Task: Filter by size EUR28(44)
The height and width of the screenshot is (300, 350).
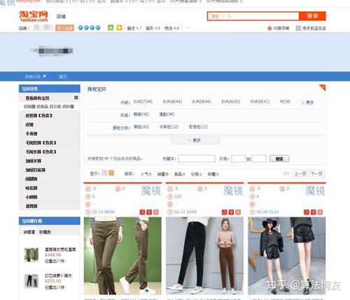Action: (172, 102)
